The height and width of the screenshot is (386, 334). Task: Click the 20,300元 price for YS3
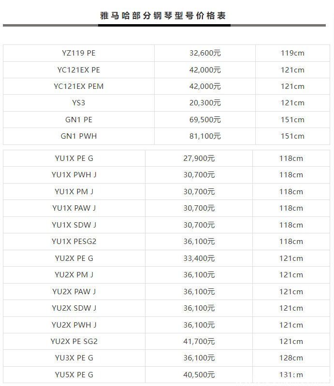[205, 102]
